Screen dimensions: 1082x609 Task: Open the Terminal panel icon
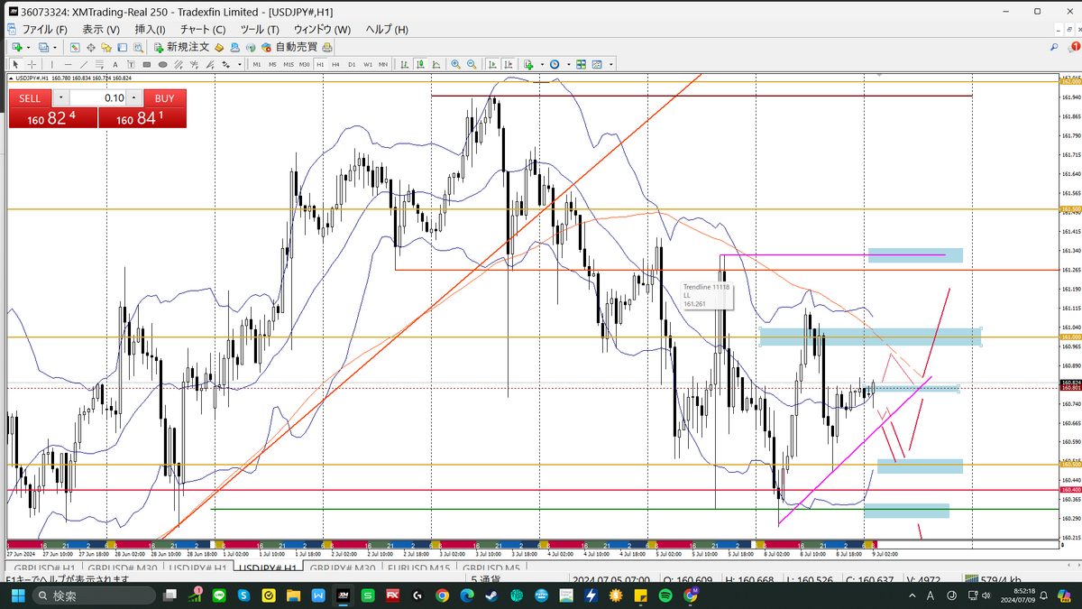pyautogui.click(x=122, y=47)
